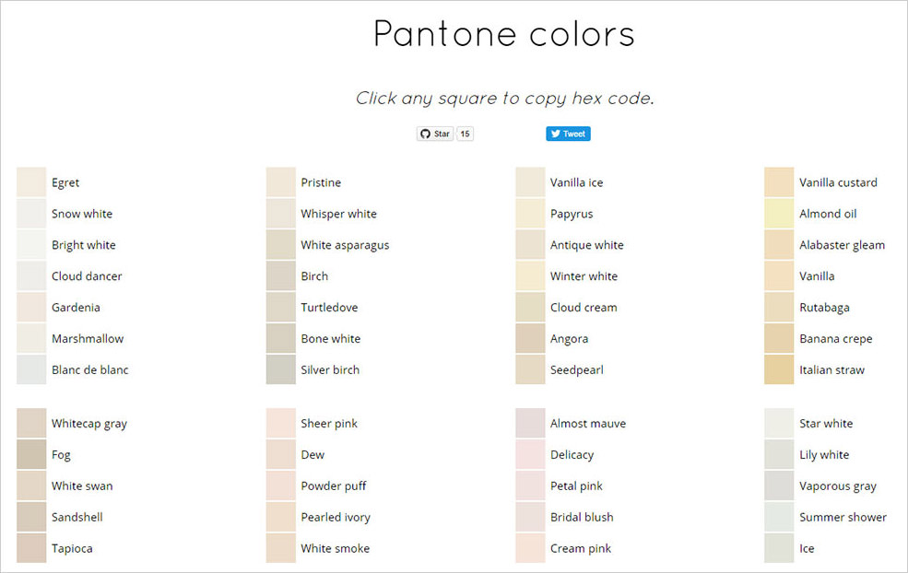Image resolution: width=908 pixels, height=573 pixels.
Task: Select the Vanilla custard swatch
Action: 779,181
